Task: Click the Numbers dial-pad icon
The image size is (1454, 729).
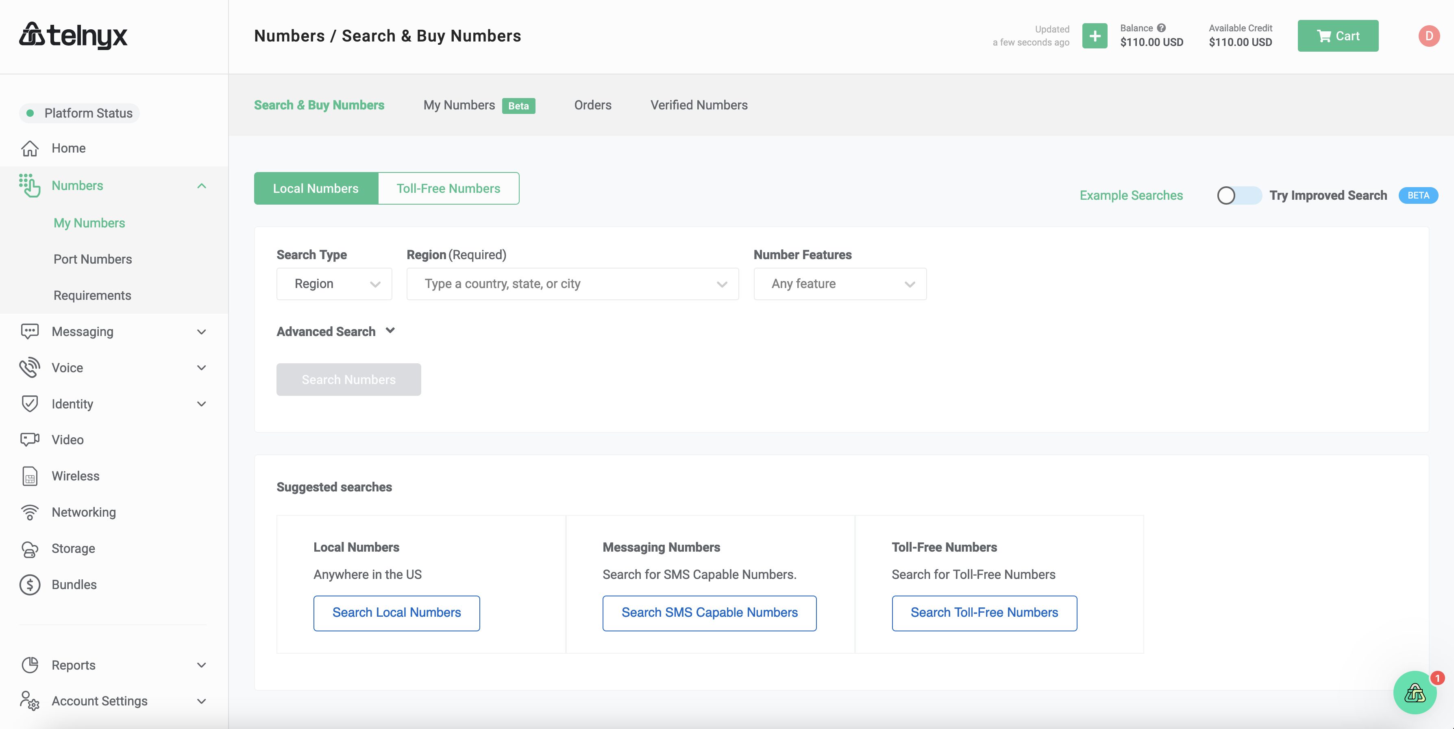Action: pyautogui.click(x=29, y=185)
